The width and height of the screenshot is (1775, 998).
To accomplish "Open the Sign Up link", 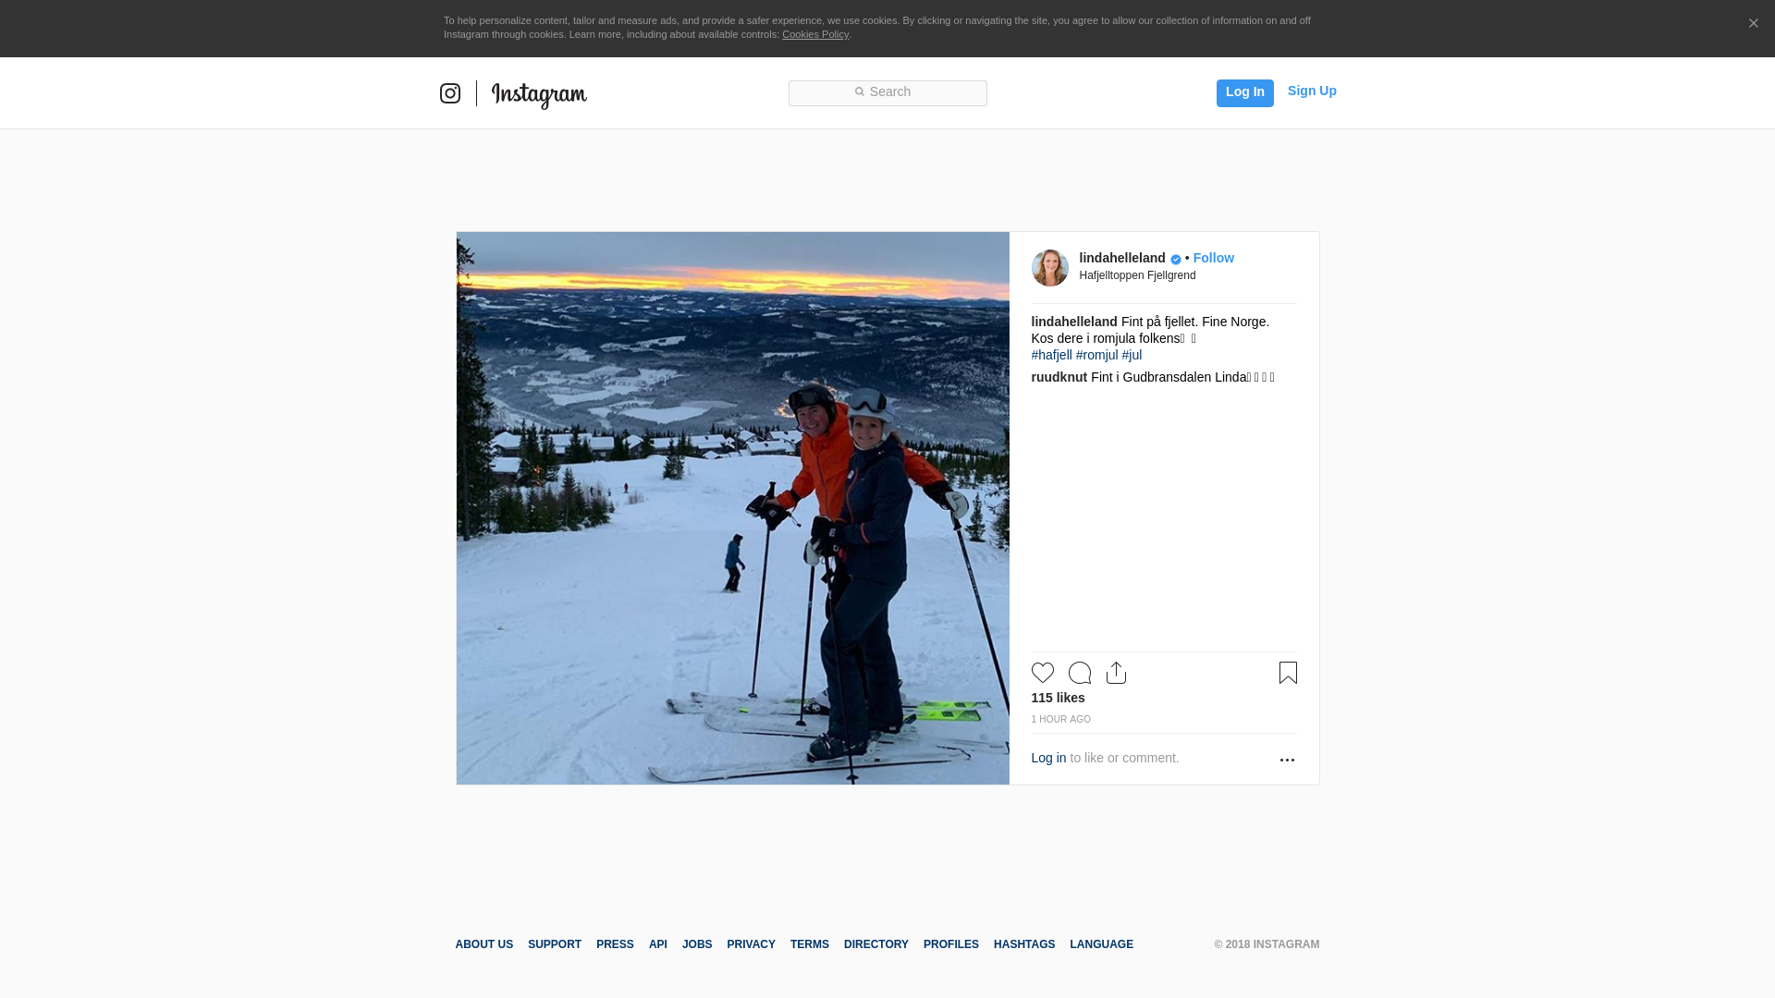I will coord(1311,91).
